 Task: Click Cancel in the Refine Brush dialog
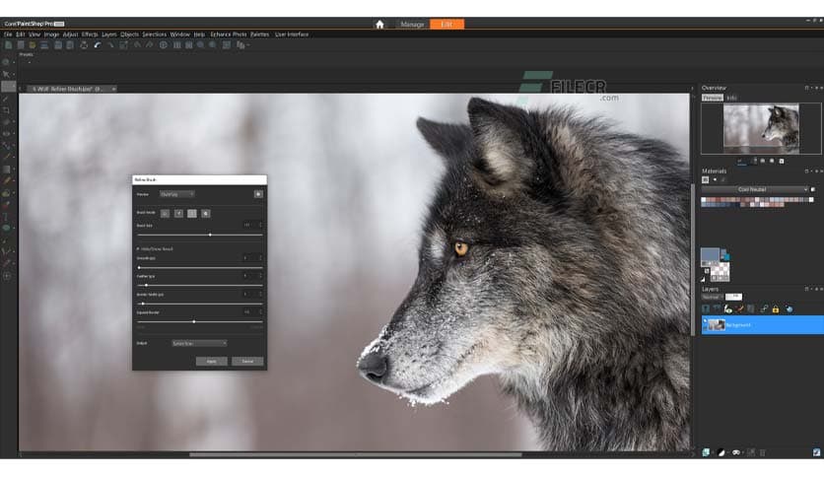click(247, 361)
